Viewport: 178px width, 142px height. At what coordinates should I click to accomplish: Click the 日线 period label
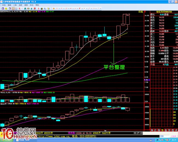(x=140, y=12)
